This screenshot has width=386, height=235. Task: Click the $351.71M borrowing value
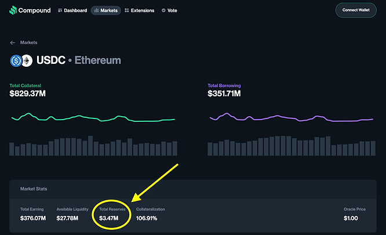(x=224, y=93)
